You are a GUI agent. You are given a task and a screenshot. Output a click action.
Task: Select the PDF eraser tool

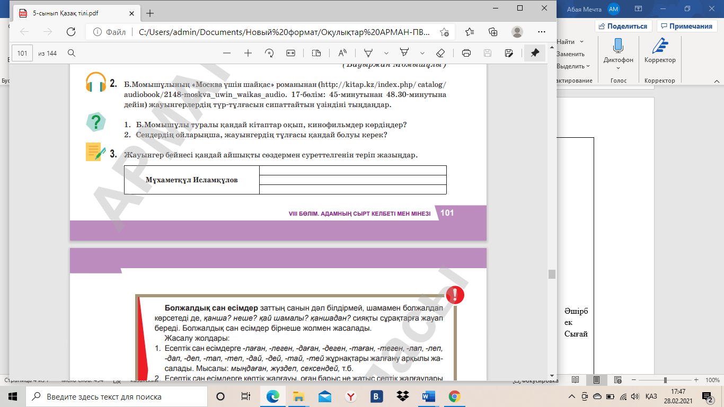pyautogui.click(x=440, y=53)
